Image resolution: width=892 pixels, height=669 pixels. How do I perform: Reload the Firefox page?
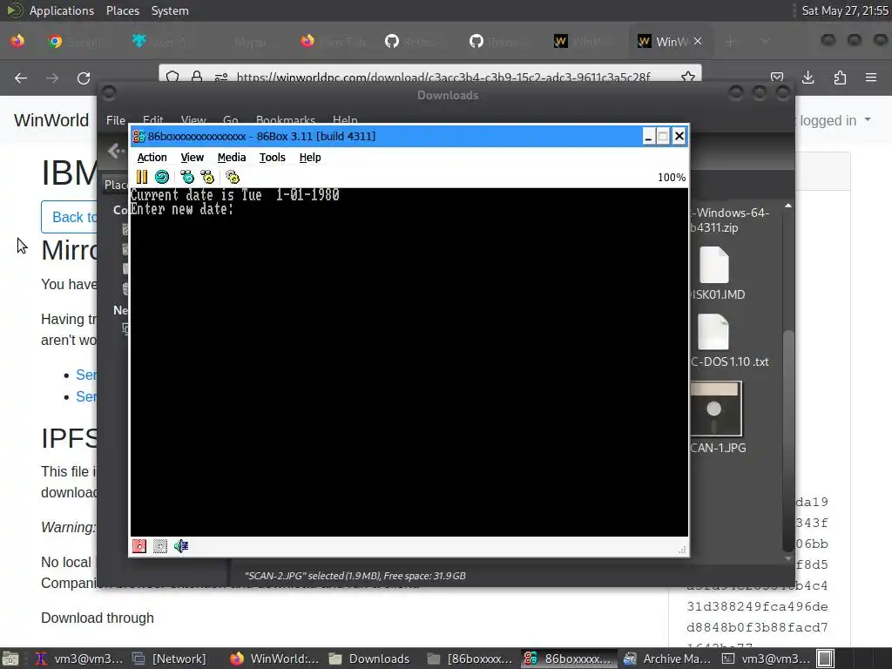84,78
